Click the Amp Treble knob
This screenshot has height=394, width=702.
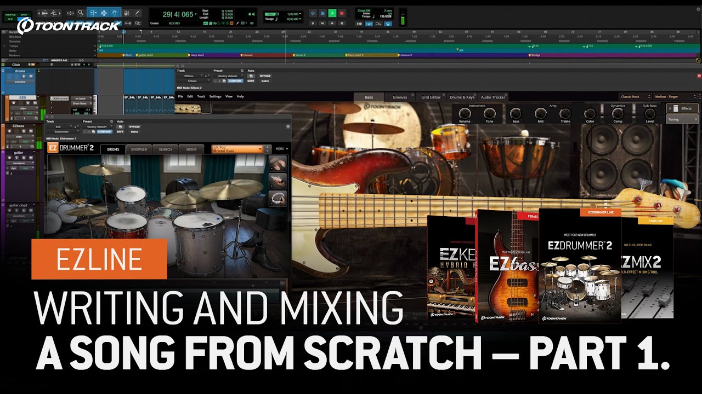click(565, 113)
